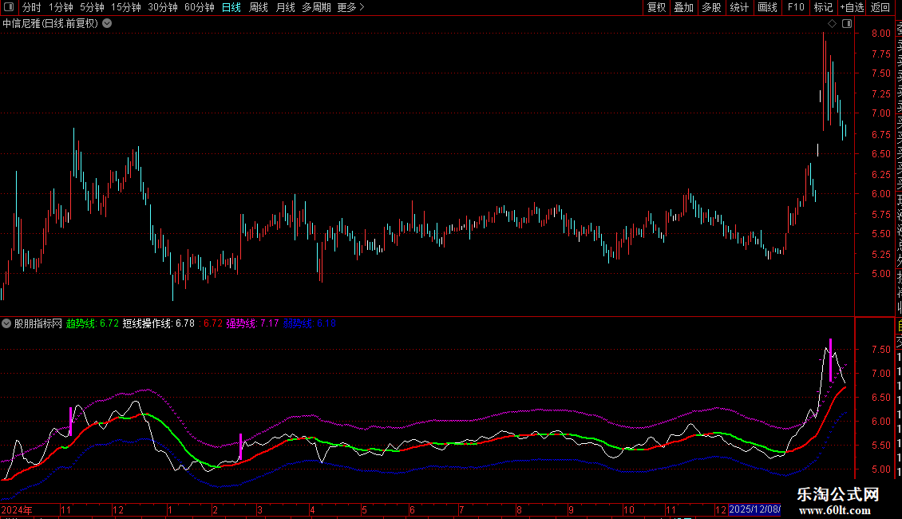Click the diamond marker icon near price axis
902x519 pixels.
click(x=832, y=24)
